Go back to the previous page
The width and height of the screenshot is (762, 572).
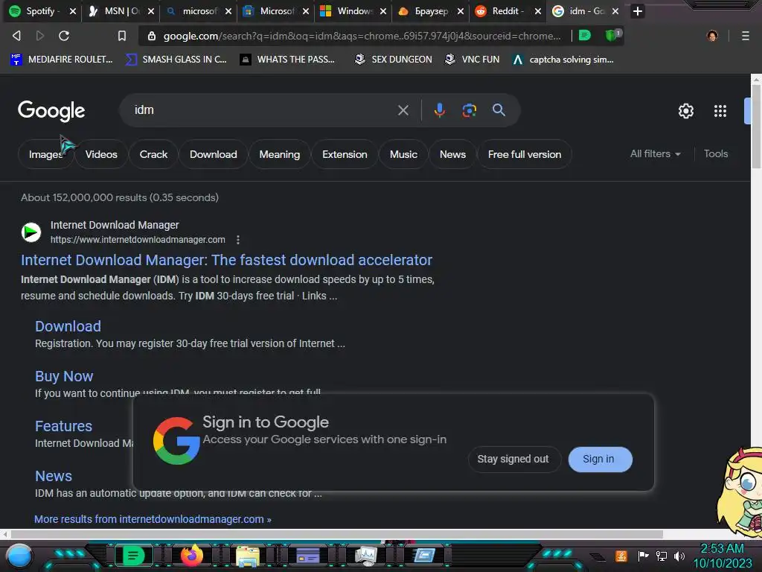[16, 36]
